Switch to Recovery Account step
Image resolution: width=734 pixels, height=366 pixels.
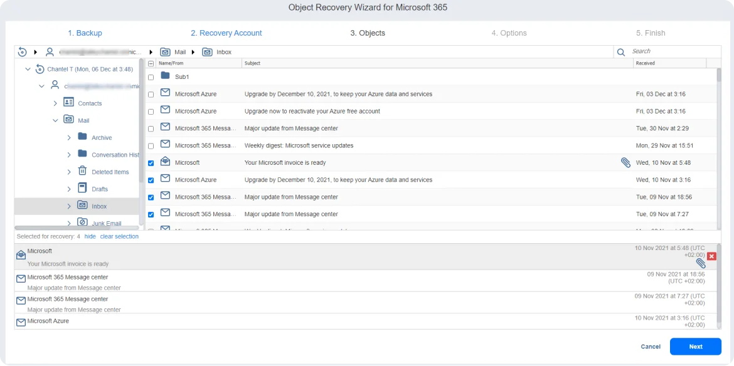pyautogui.click(x=226, y=33)
